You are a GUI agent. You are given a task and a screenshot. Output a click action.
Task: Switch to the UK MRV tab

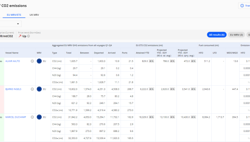34,15
